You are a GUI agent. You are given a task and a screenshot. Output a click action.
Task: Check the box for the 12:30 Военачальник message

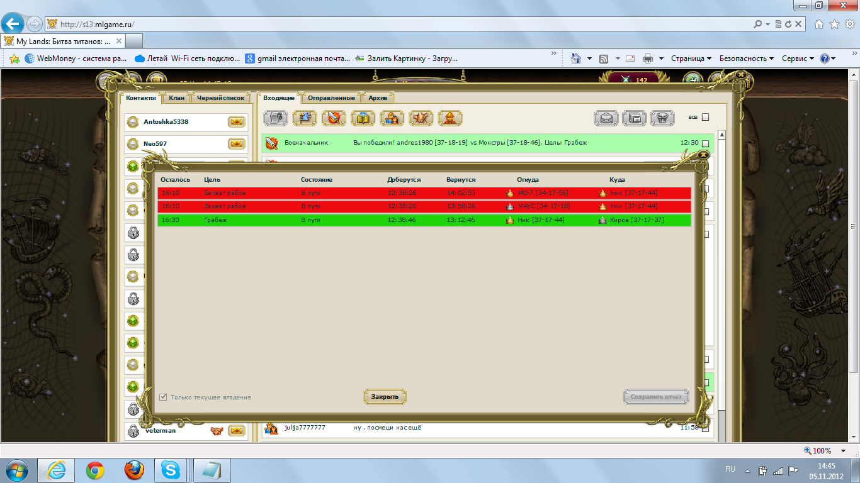[x=705, y=143]
